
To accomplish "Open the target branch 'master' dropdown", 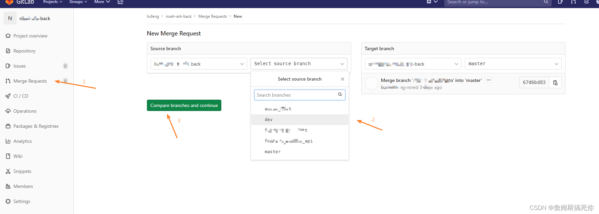I will coord(513,64).
